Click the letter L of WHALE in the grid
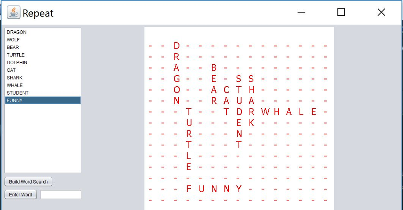Screen dimensions: 403x210 tap(301, 112)
